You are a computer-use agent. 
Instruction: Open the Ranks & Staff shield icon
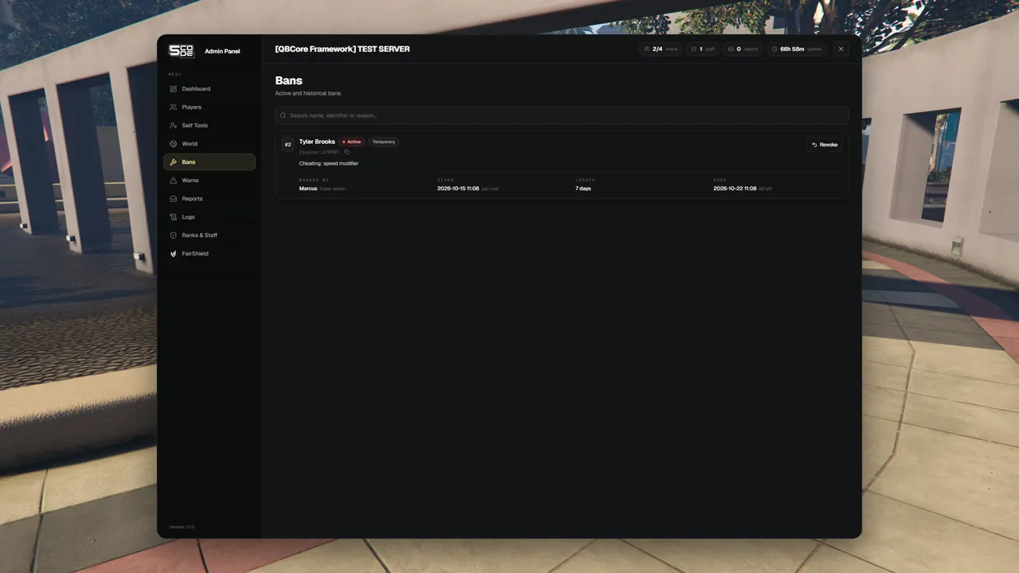[174, 236]
